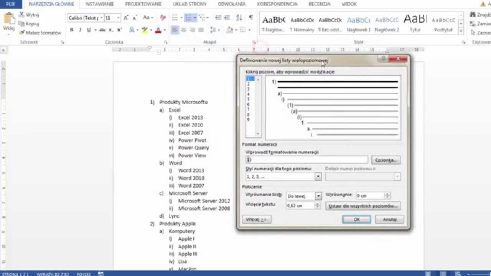
Task: Open the Schowek group dialog launcher
Action: [x=63, y=42]
